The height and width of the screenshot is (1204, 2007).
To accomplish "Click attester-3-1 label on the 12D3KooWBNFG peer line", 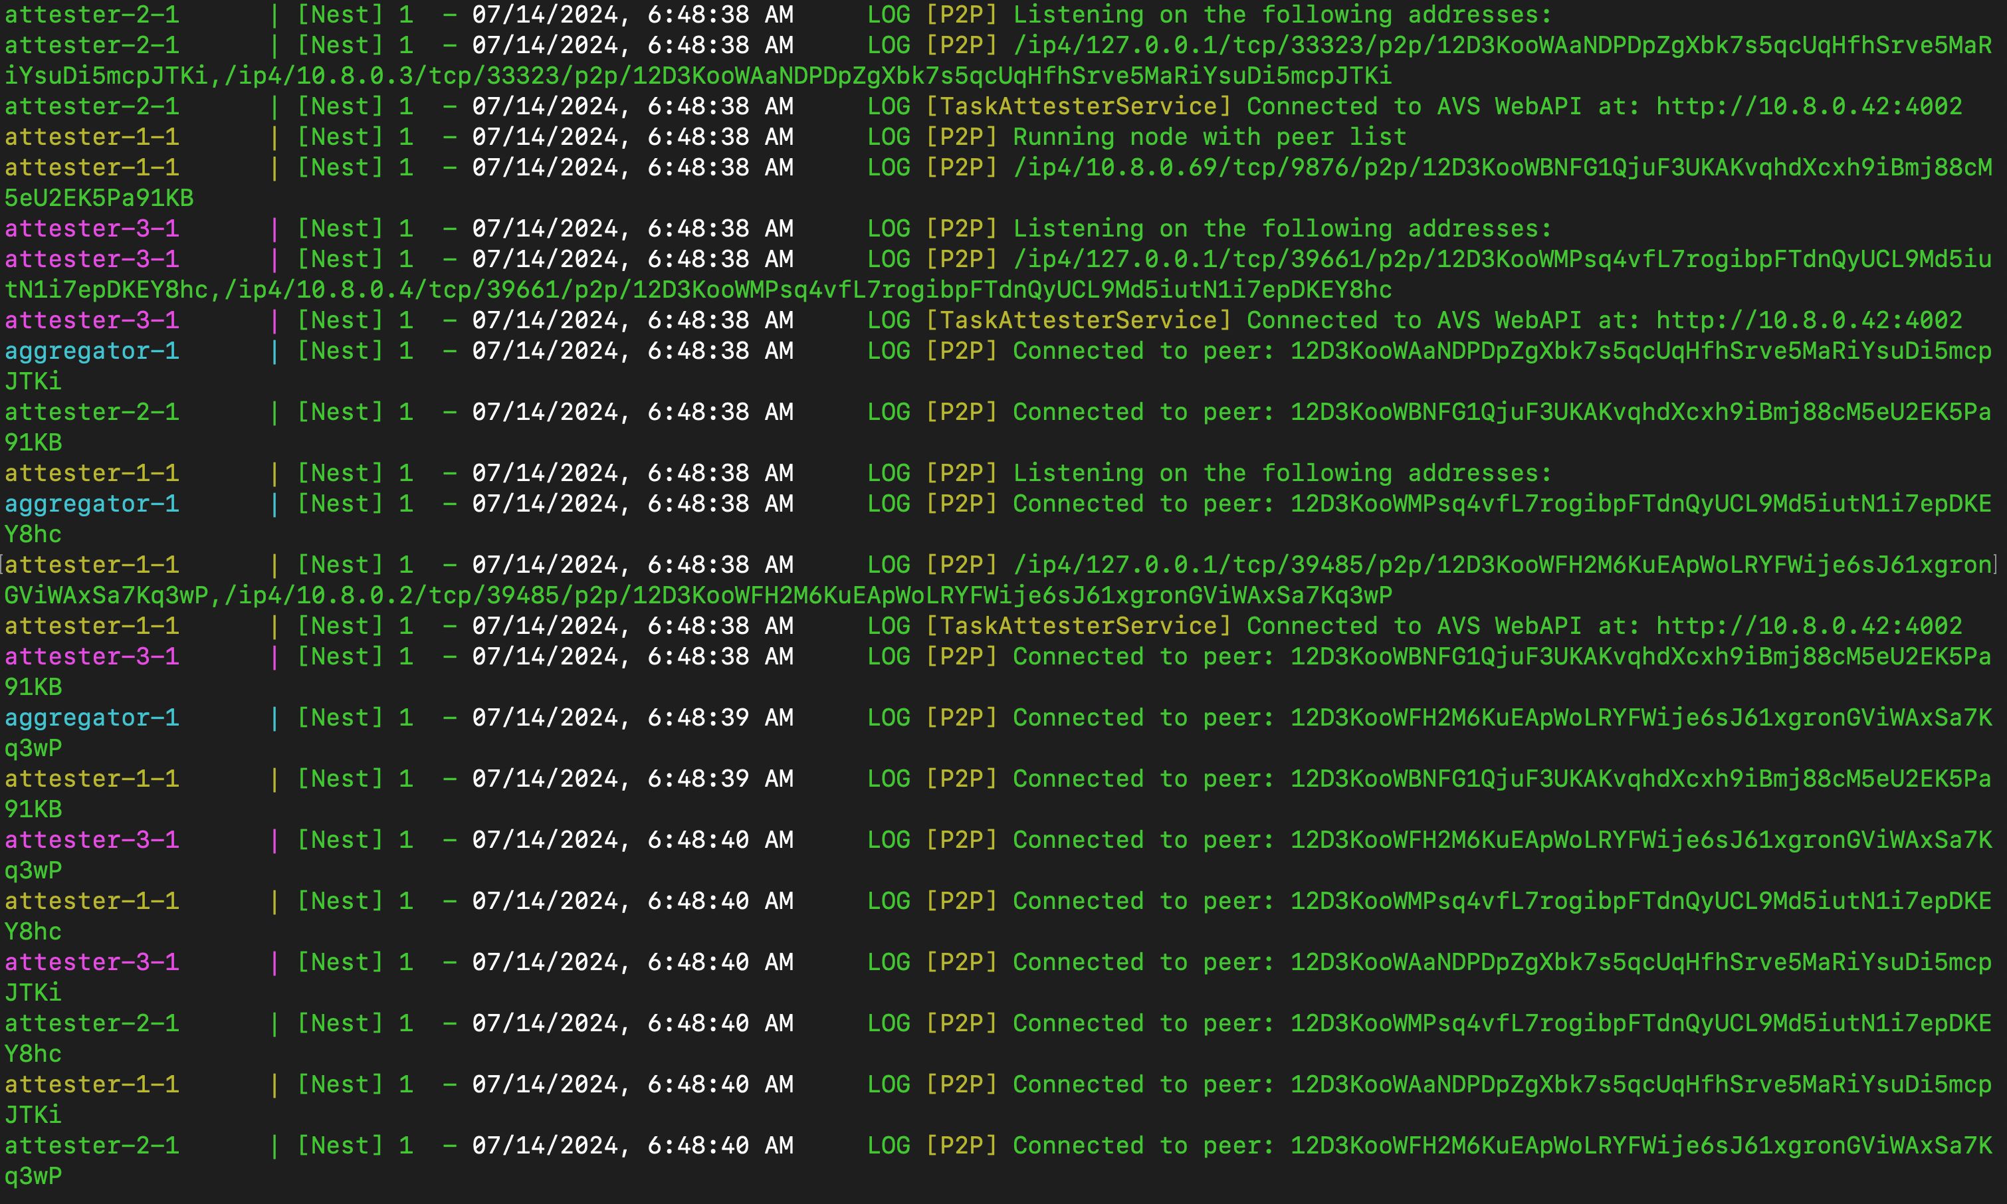I will tap(92, 656).
